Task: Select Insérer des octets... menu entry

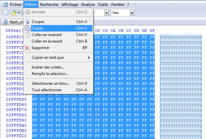Action: [x=48, y=67]
